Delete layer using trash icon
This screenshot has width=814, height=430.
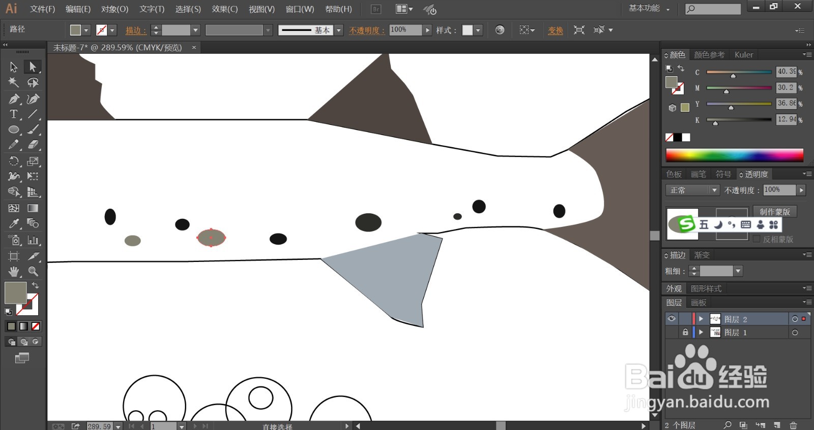793,425
